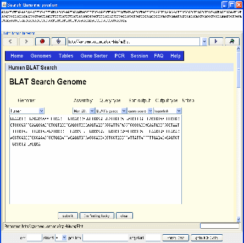Click the go arrow next to URL field
This screenshot has width=244, height=243.
216,42
